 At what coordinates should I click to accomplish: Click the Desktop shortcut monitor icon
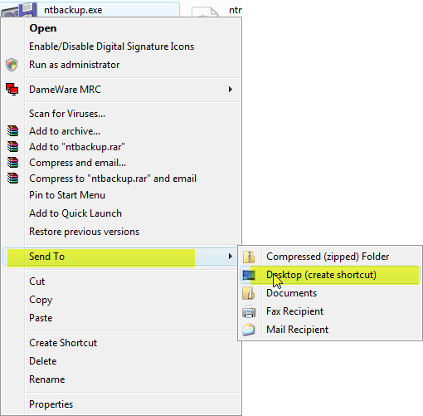coord(249,275)
